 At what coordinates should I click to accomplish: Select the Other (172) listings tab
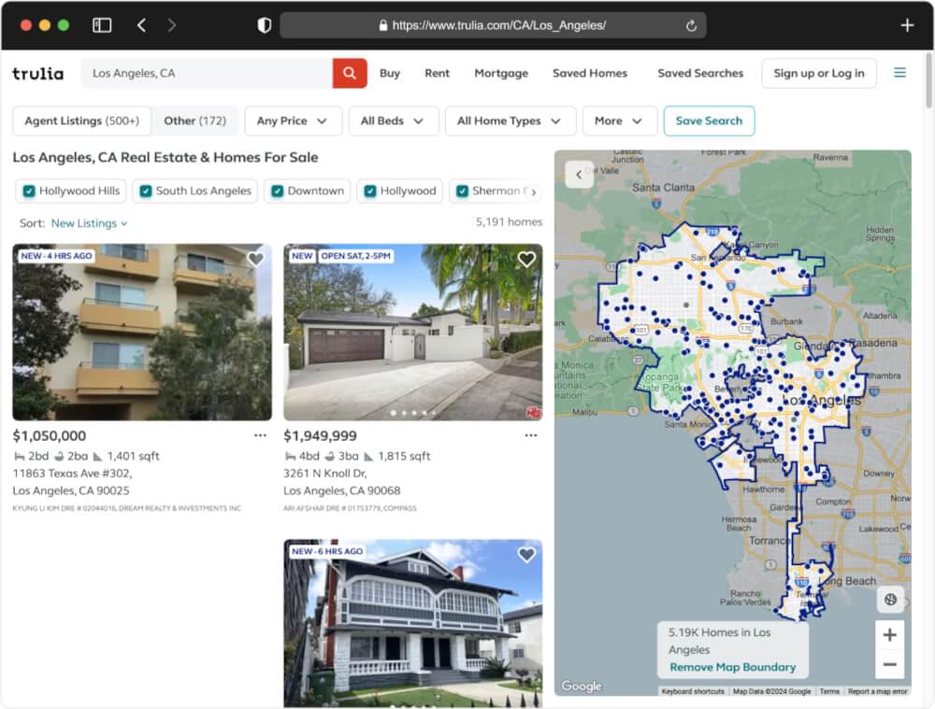point(195,121)
